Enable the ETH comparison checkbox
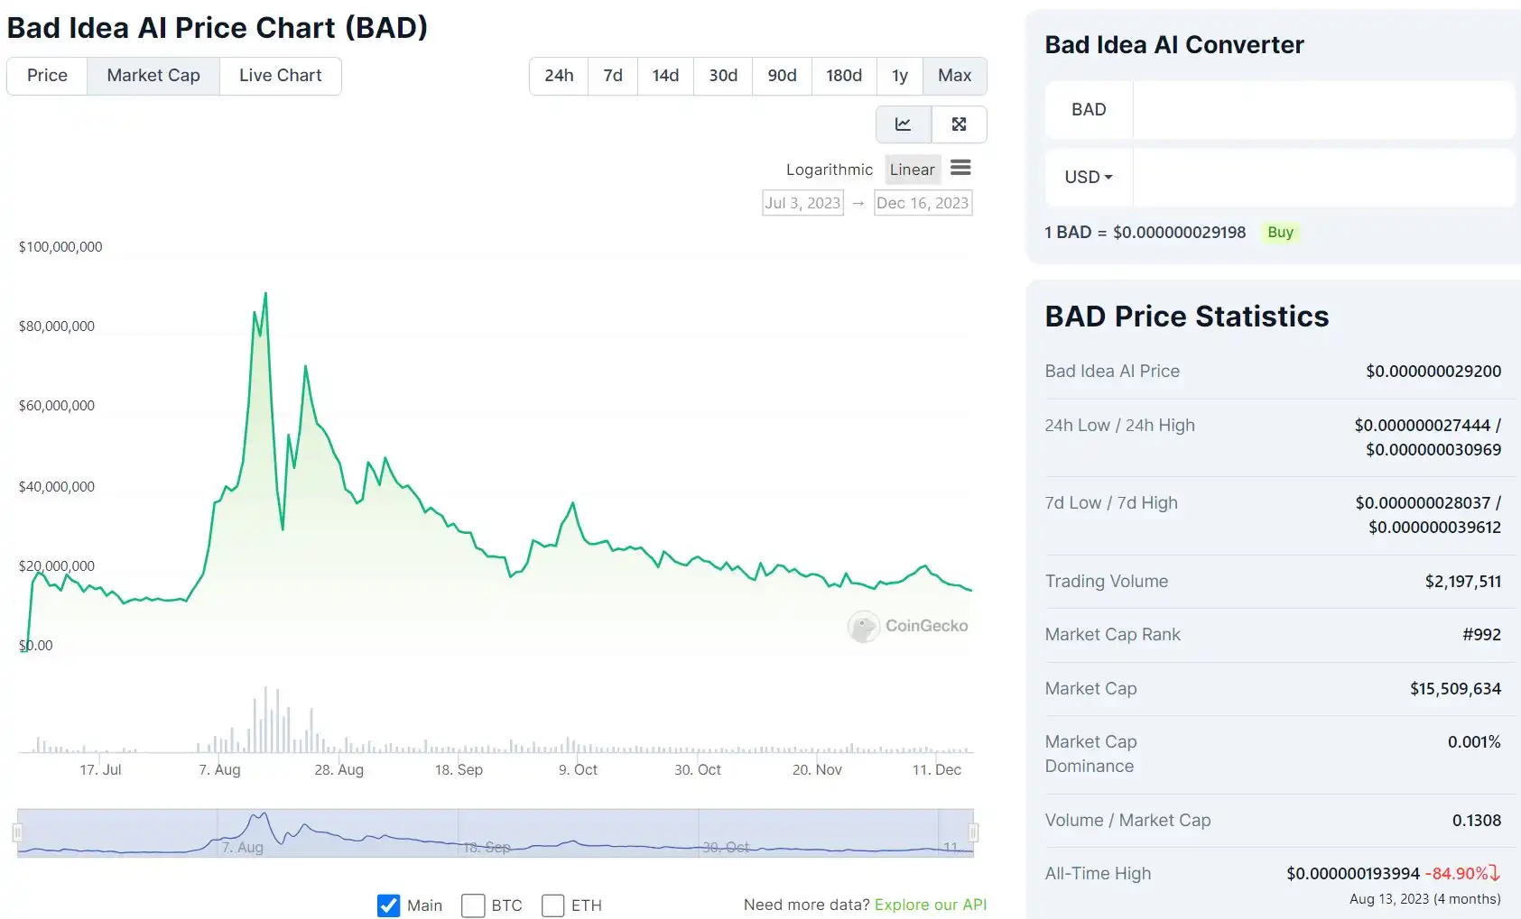 coord(553,905)
